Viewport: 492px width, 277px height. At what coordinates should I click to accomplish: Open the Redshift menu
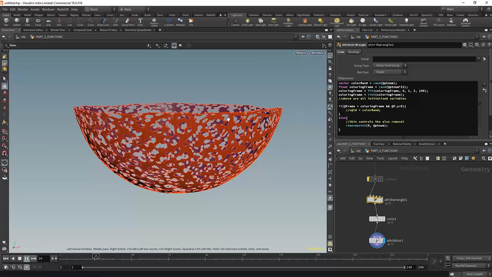[x=63, y=9]
